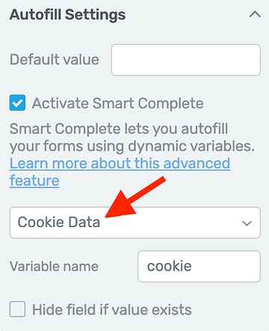The height and width of the screenshot is (331, 269).
Task: Select the Cookie Data text in combo box
Action: [59, 222]
